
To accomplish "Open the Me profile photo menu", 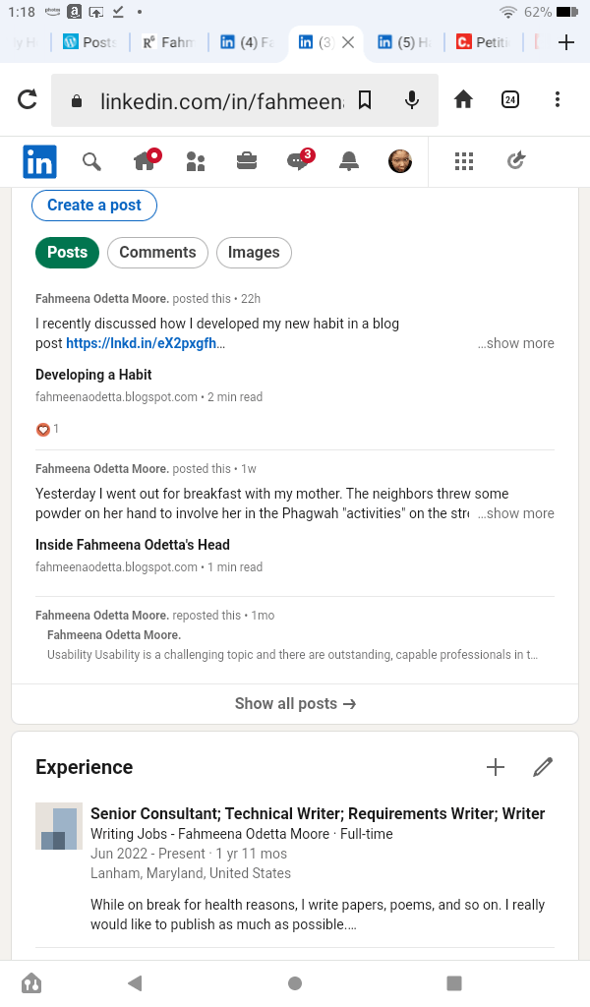I will [x=400, y=161].
